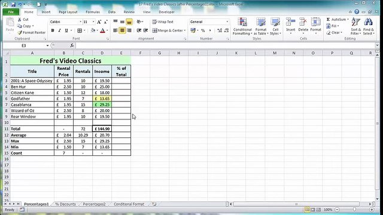Image resolution: width=383 pixels, height=215 pixels.
Task: Apply the red Font Color
Action: click(102, 30)
